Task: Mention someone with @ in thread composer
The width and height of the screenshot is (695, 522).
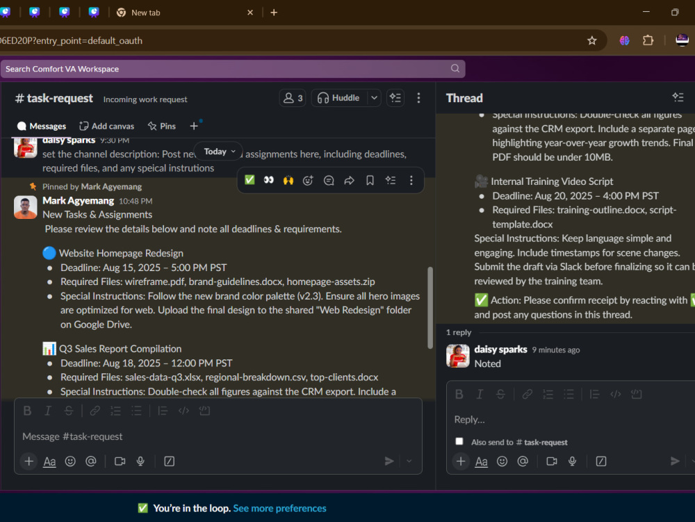Action: [x=523, y=462]
